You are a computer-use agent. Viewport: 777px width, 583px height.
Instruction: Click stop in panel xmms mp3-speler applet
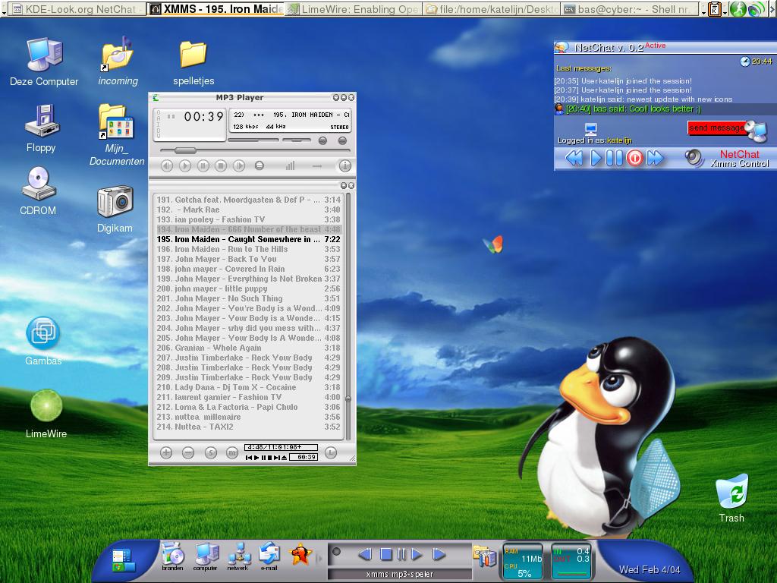[386, 554]
